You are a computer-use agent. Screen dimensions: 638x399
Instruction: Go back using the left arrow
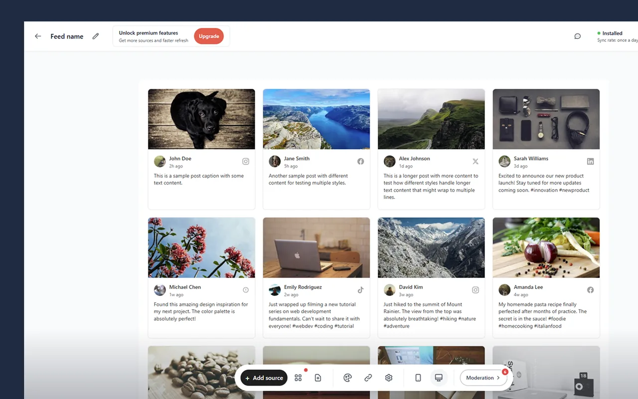tap(38, 36)
